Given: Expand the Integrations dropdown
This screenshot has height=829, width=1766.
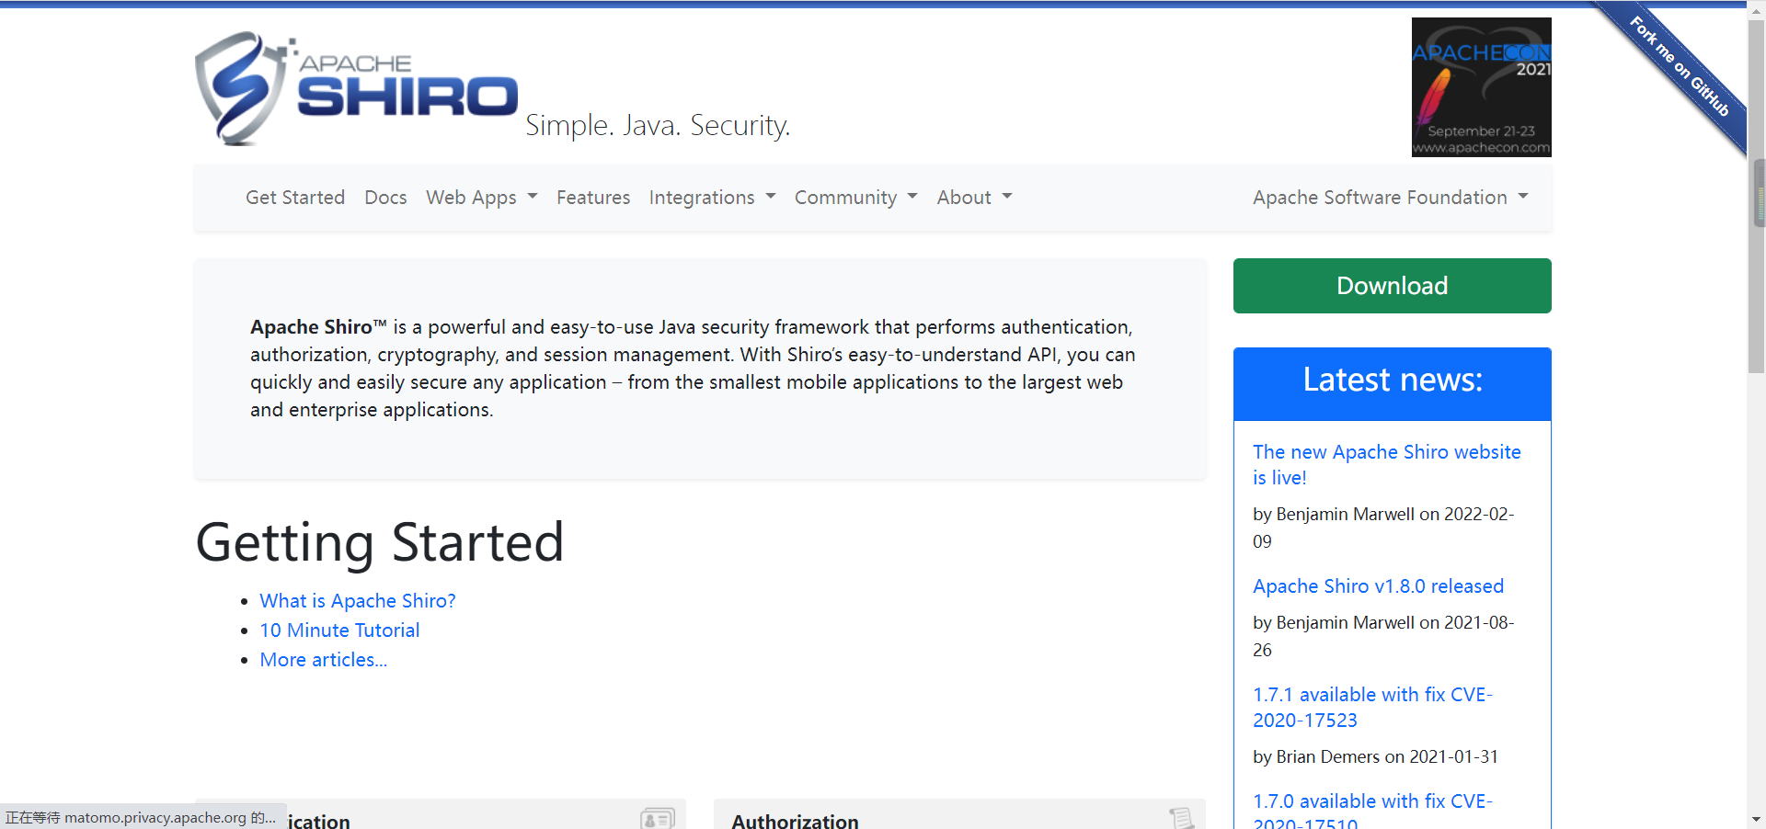Looking at the screenshot, I should tap(712, 198).
